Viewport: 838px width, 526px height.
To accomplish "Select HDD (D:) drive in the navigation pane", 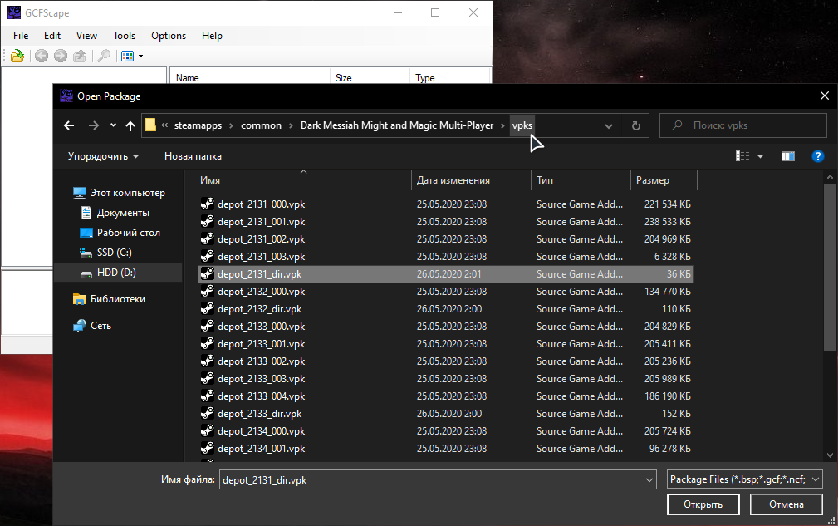I will [x=108, y=272].
